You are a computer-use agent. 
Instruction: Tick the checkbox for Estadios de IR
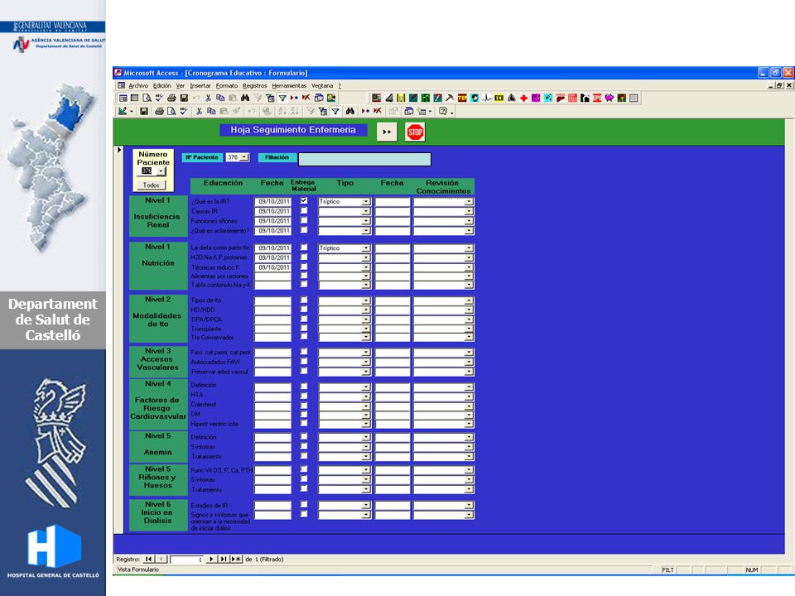click(x=304, y=504)
